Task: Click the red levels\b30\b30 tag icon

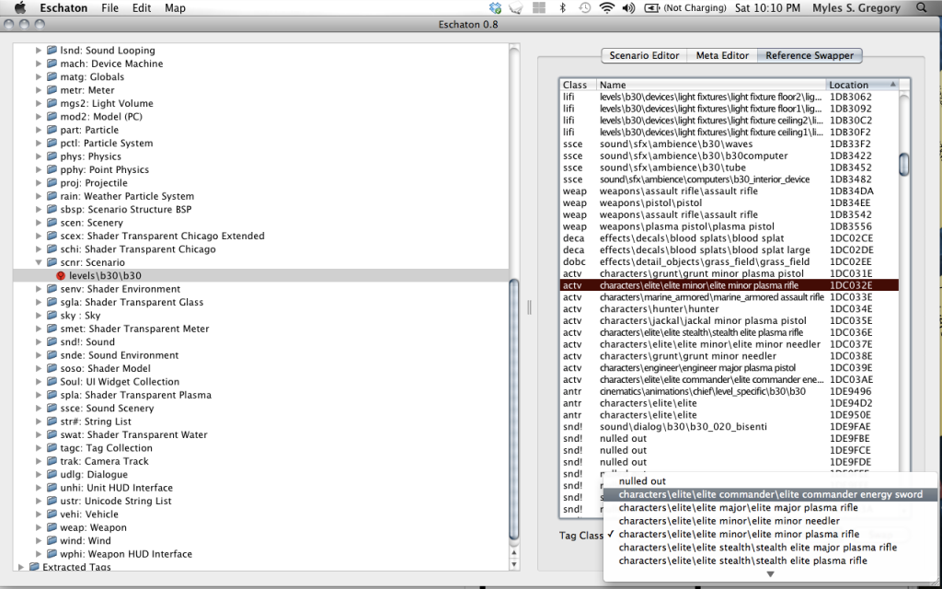Action: tap(60, 276)
